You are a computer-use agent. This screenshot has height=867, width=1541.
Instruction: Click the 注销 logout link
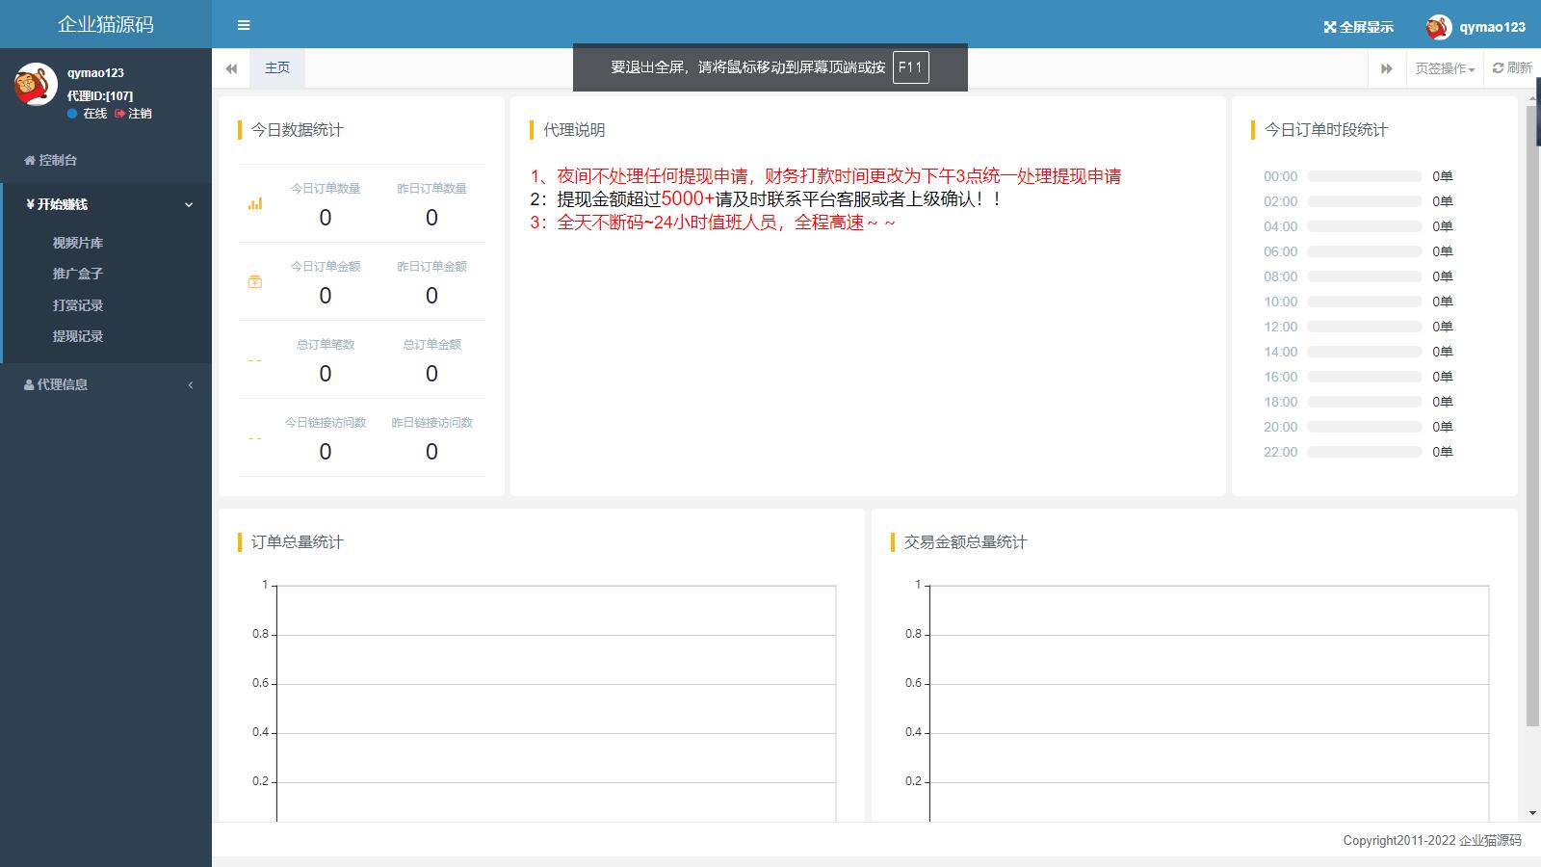click(x=133, y=114)
